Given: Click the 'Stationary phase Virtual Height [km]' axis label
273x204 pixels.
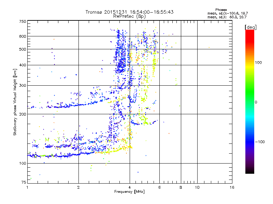Looking at the screenshot, I should pos(15,102).
